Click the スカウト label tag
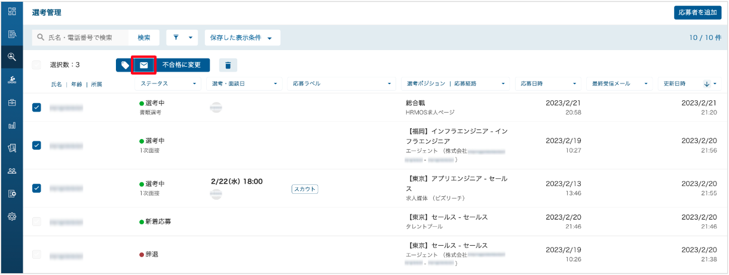This screenshot has width=729, height=275. (x=305, y=189)
